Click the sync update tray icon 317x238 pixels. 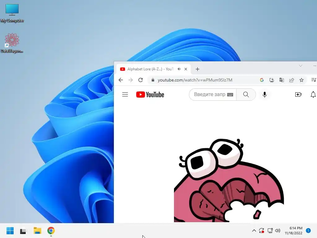[262, 231]
